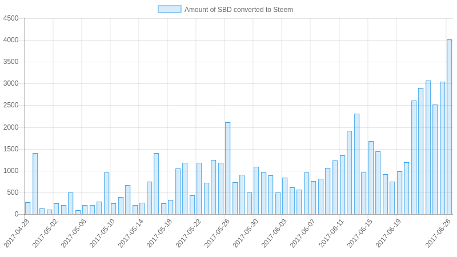Image resolution: width=457 pixels, height=257 pixels.
Task: Click the x-axis label 2017-05-26
Action: tap(217, 234)
